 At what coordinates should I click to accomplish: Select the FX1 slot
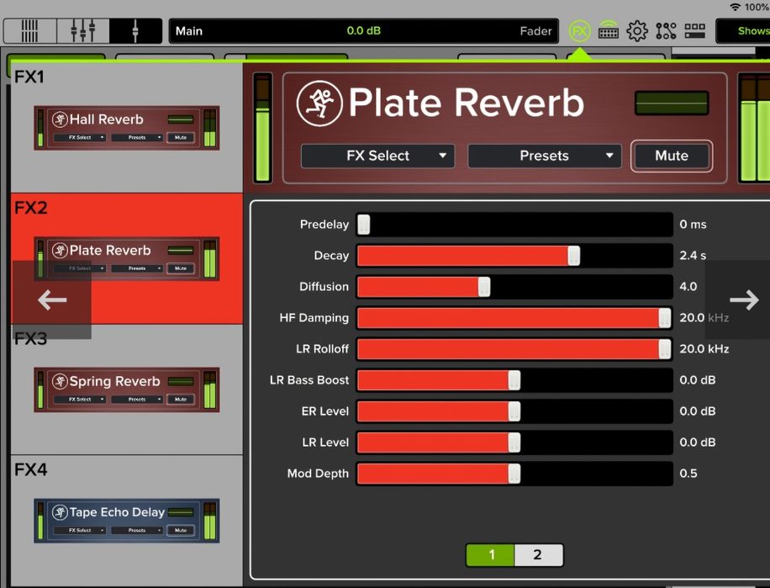point(127,128)
